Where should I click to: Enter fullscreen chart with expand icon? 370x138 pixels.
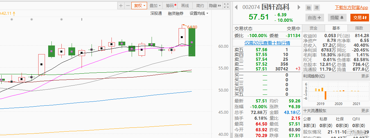click(226, 6)
